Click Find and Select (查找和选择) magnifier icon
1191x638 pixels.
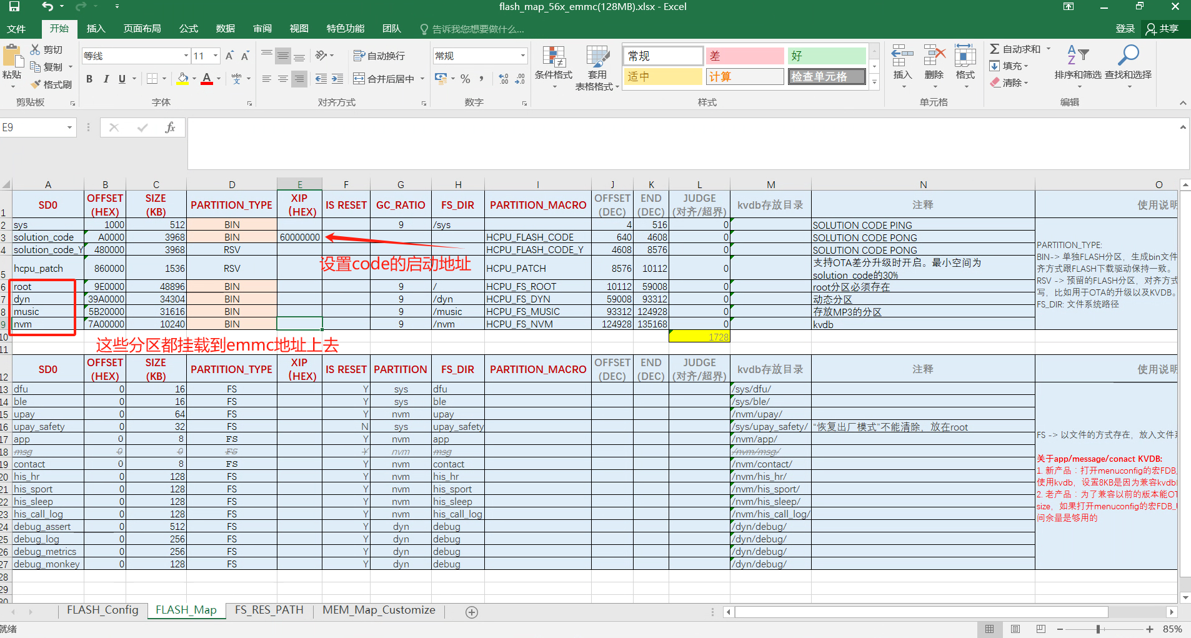point(1128,55)
